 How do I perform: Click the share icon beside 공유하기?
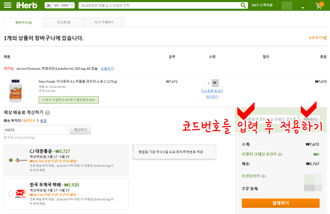325,38
